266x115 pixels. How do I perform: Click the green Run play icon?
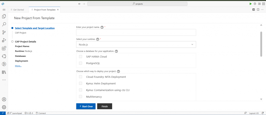[x=251, y=4]
